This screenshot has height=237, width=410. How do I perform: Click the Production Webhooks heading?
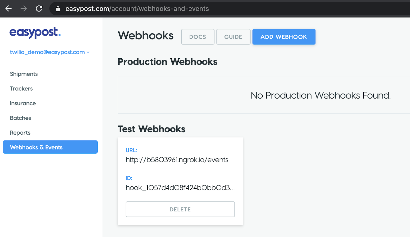click(168, 62)
